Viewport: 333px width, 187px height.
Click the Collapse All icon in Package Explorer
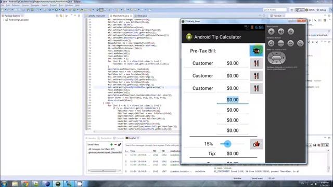pyautogui.click(x=57, y=16)
